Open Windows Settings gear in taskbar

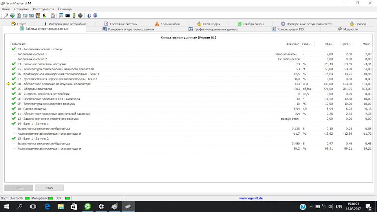(101, 207)
